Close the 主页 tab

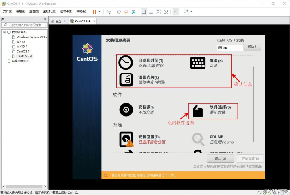(x=65, y=21)
